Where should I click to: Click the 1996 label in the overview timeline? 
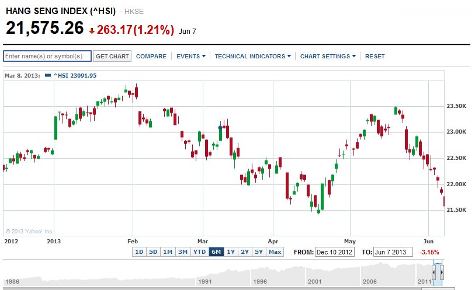coord(260,281)
